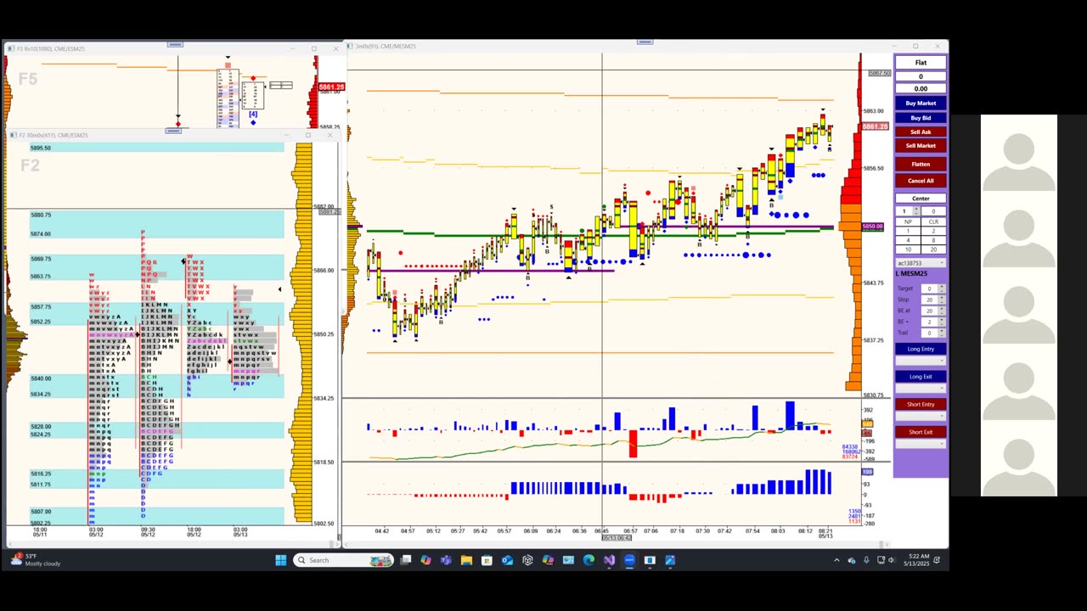This screenshot has height=611, width=1087.
Task: Click the purple 5850.00 price marker
Action: (x=873, y=227)
